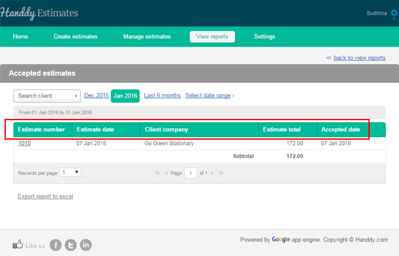Sort by Estimate date column header

(106, 129)
